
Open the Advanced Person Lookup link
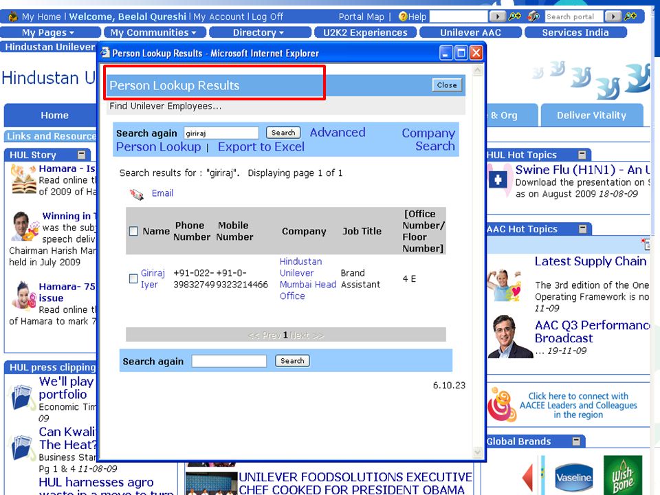(x=338, y=133)
